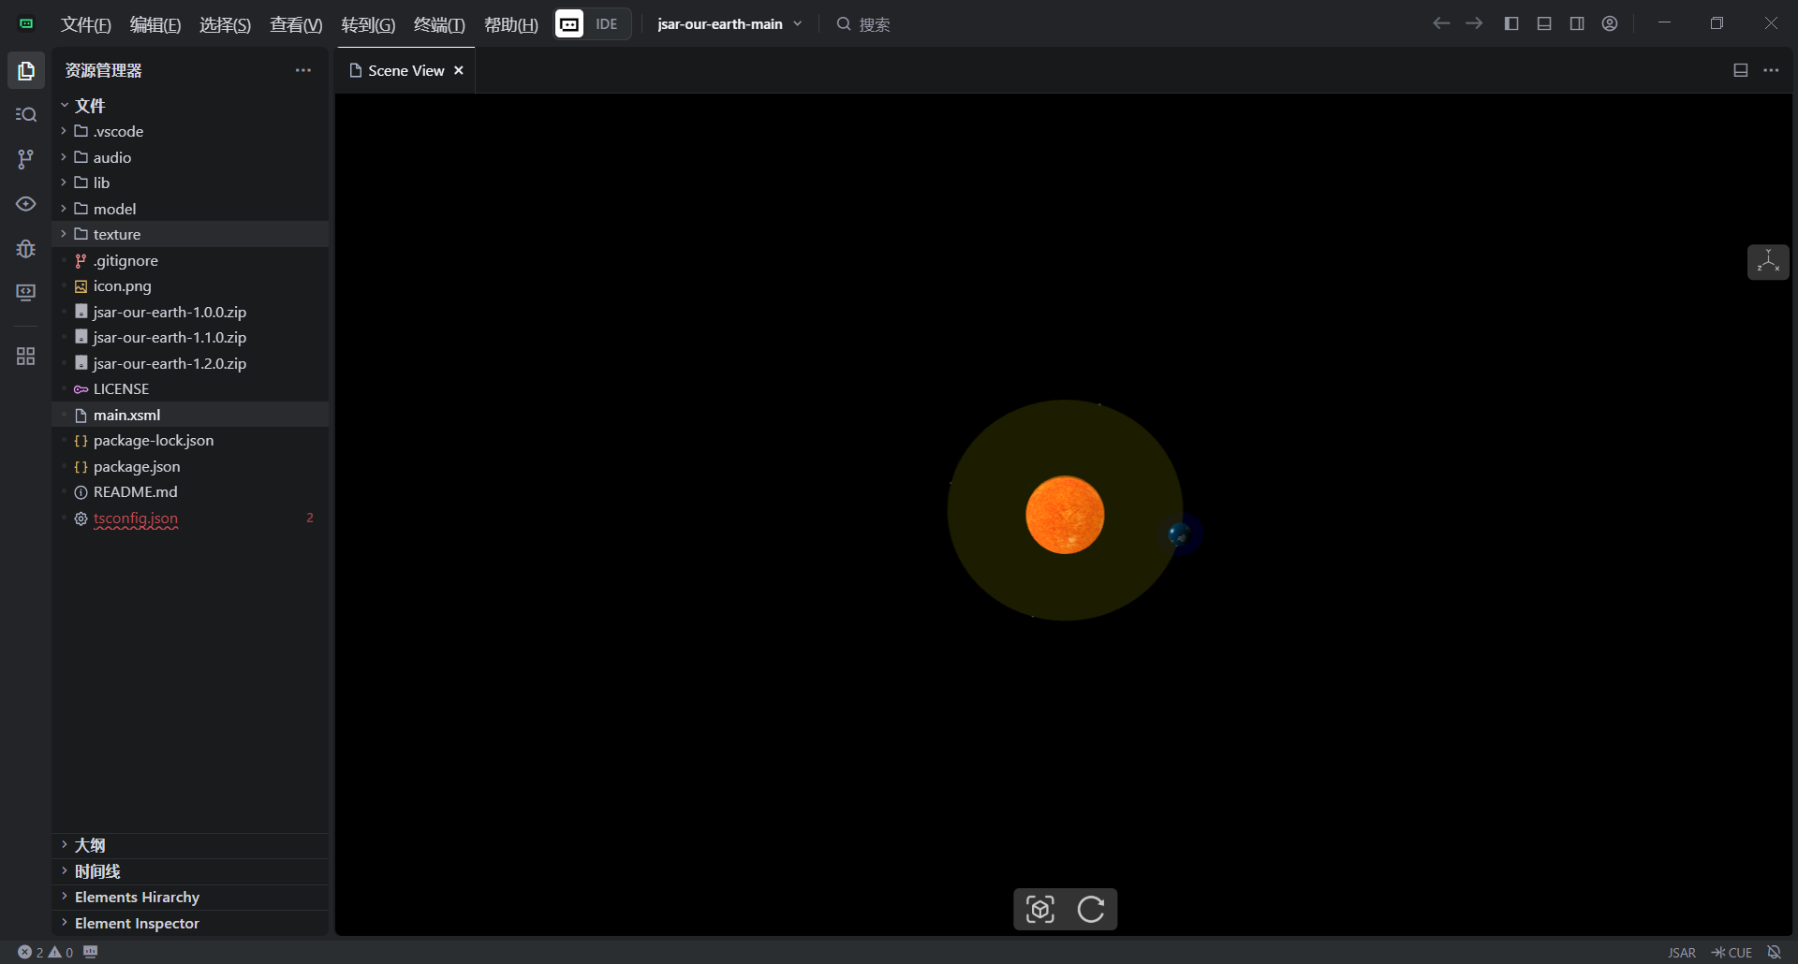1798x964 pixels.
Task: Expand the Elements Hirarchy section
Action: point(137,897)
